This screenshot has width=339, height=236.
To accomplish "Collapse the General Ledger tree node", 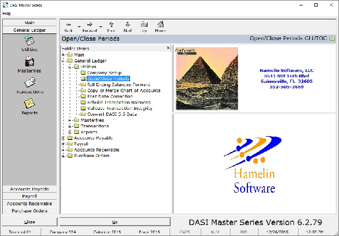I will (x=63, y=61).
